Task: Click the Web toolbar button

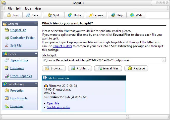Action: coord(136,15)
